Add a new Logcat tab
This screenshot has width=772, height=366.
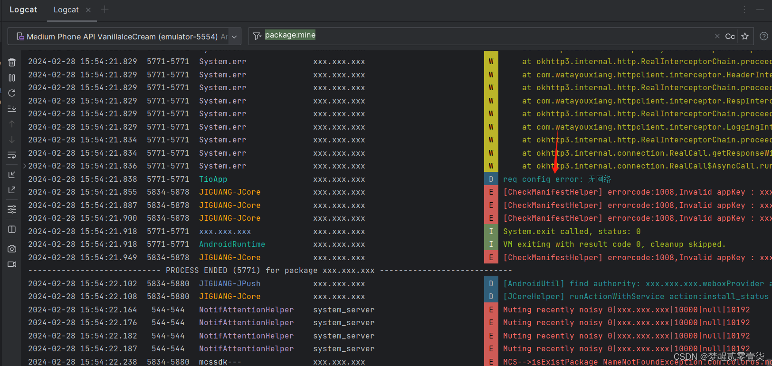coord(105,9)
